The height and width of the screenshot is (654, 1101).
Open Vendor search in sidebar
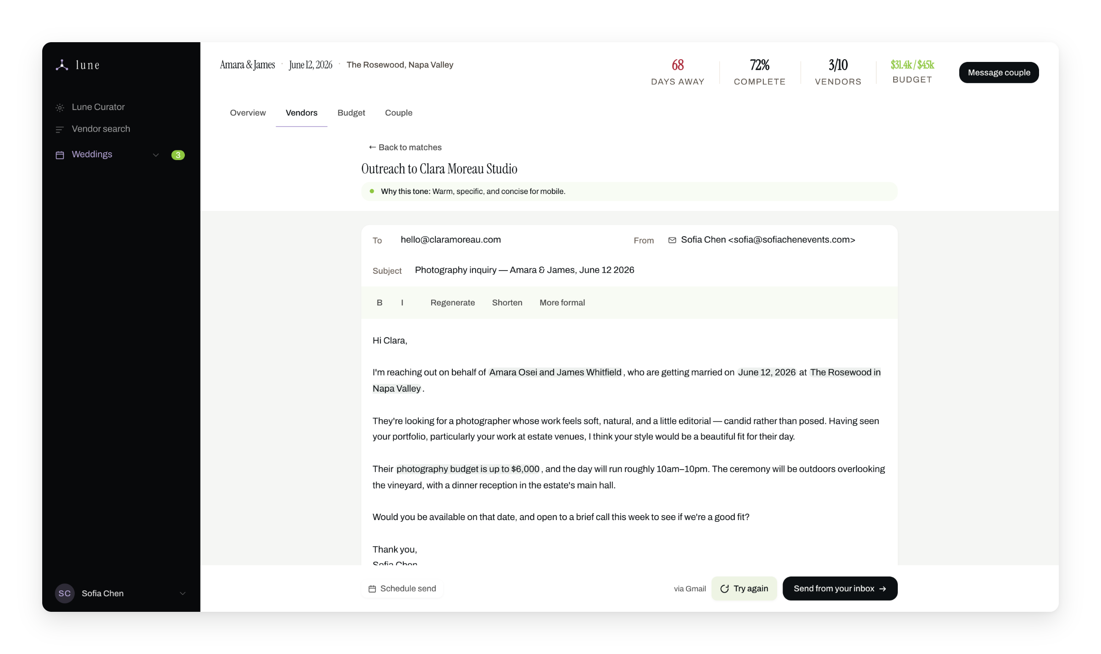tap(100, 129)
